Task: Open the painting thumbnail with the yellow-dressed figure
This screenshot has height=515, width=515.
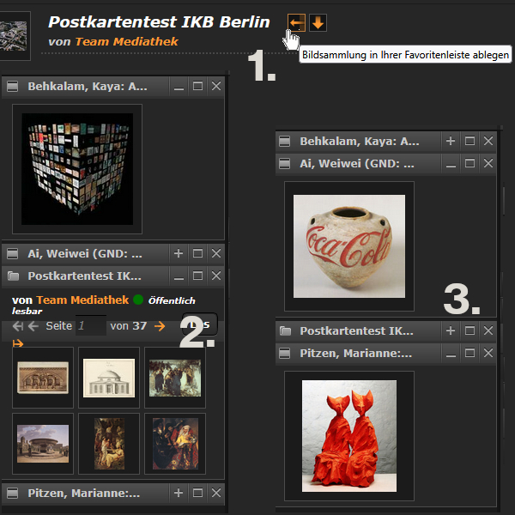Action: (175, 444)
